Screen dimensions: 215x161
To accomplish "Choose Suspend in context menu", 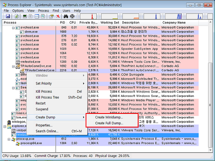I will click(x=57, y=109).
